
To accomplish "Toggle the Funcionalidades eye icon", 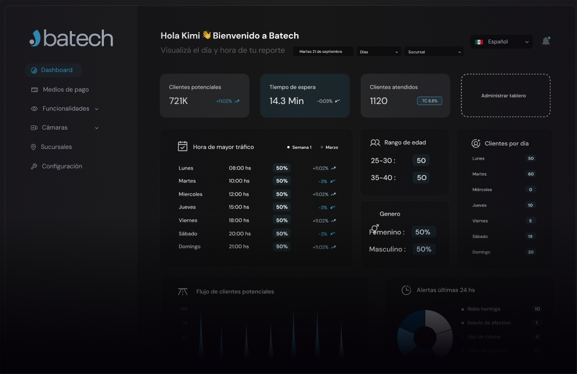I will click(x=34, y=108).
